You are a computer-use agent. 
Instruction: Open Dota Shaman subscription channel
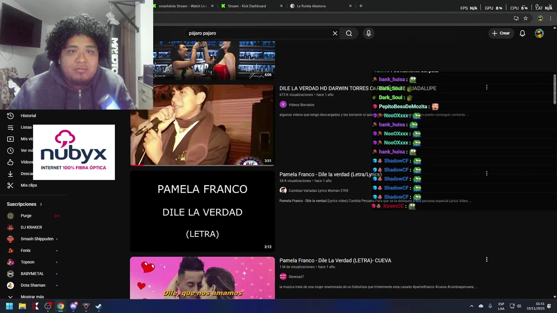point(33,285)
